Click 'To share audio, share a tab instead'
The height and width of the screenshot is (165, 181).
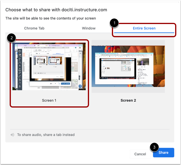(x=46, y=135)
